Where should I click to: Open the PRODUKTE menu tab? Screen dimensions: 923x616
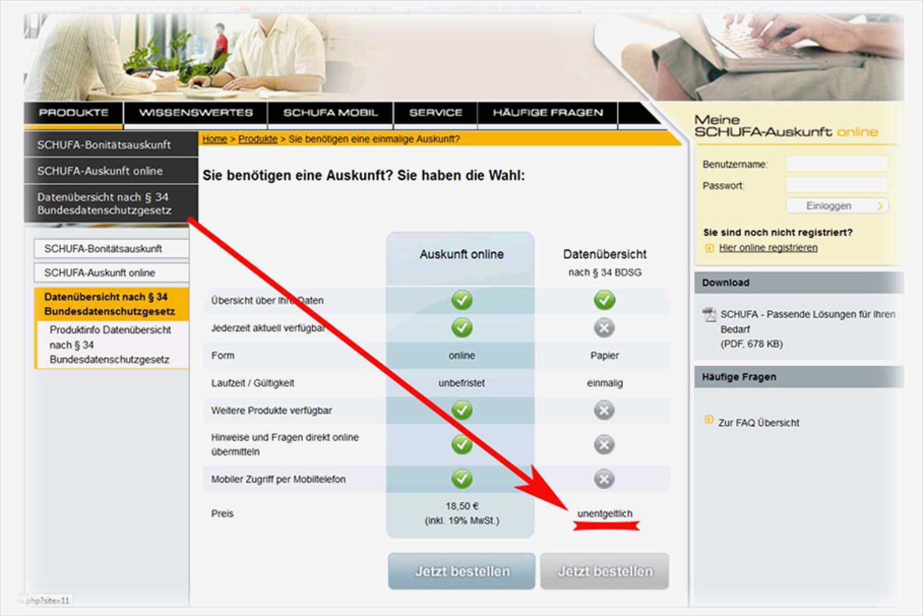(x=75, y=113)
